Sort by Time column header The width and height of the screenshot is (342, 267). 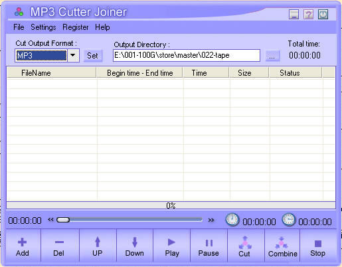[x=206, y=73]
